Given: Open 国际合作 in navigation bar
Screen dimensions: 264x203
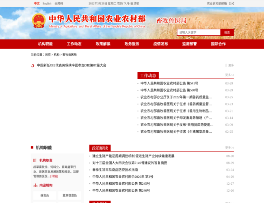Looking at the screenshot, I should point(219,44).
